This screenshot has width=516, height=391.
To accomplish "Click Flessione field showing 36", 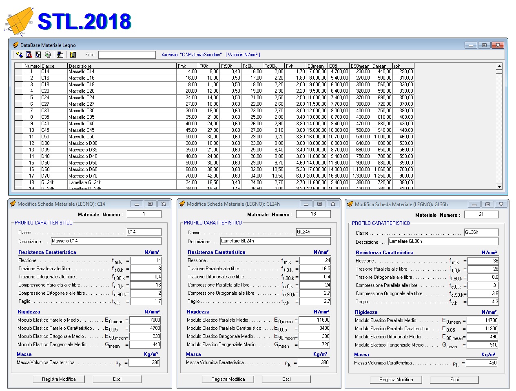I will [483, 261].
